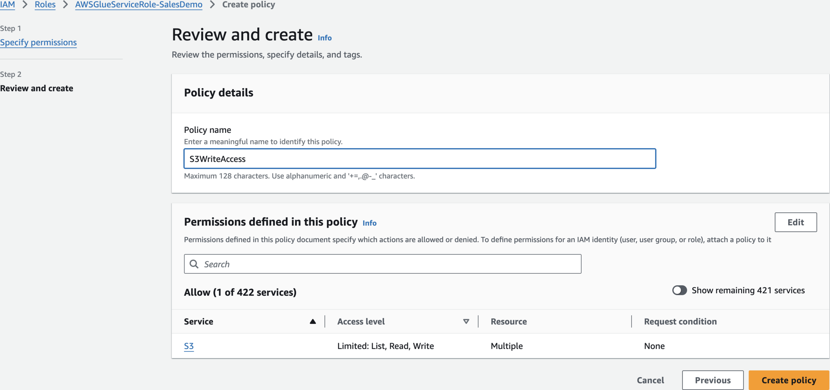Cancel the policy creation
The image size is (830, 390).
pyautogui.click(x=650, y=380)
